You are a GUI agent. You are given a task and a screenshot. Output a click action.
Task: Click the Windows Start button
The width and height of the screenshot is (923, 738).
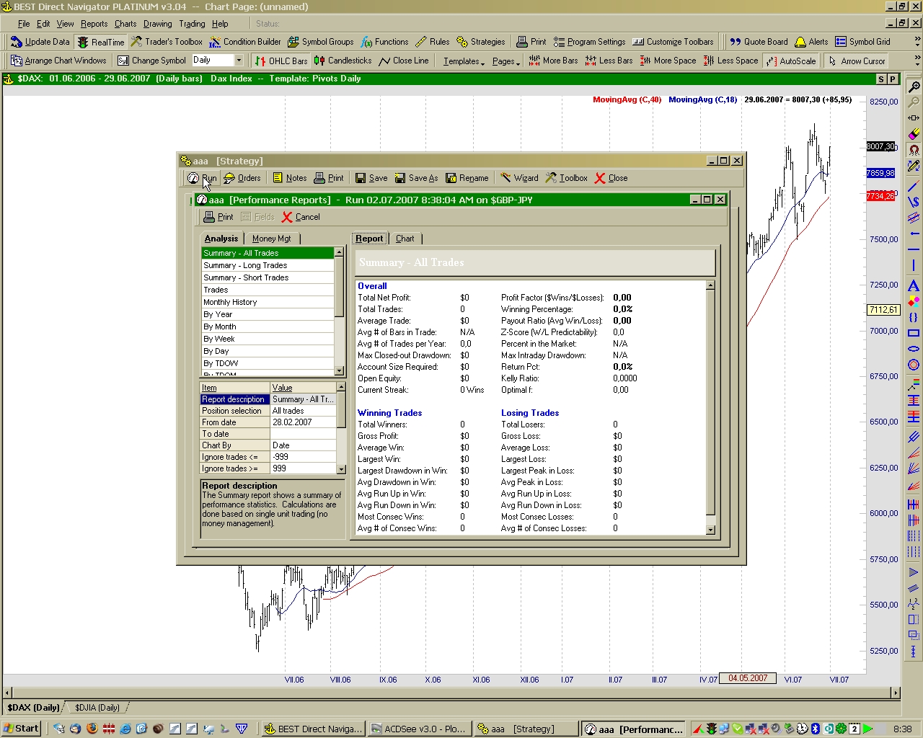[21, 729]
